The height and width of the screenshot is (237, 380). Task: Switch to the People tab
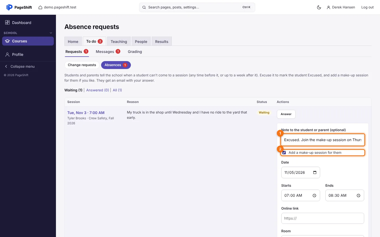pyautogui.click(x=141, y=41)
